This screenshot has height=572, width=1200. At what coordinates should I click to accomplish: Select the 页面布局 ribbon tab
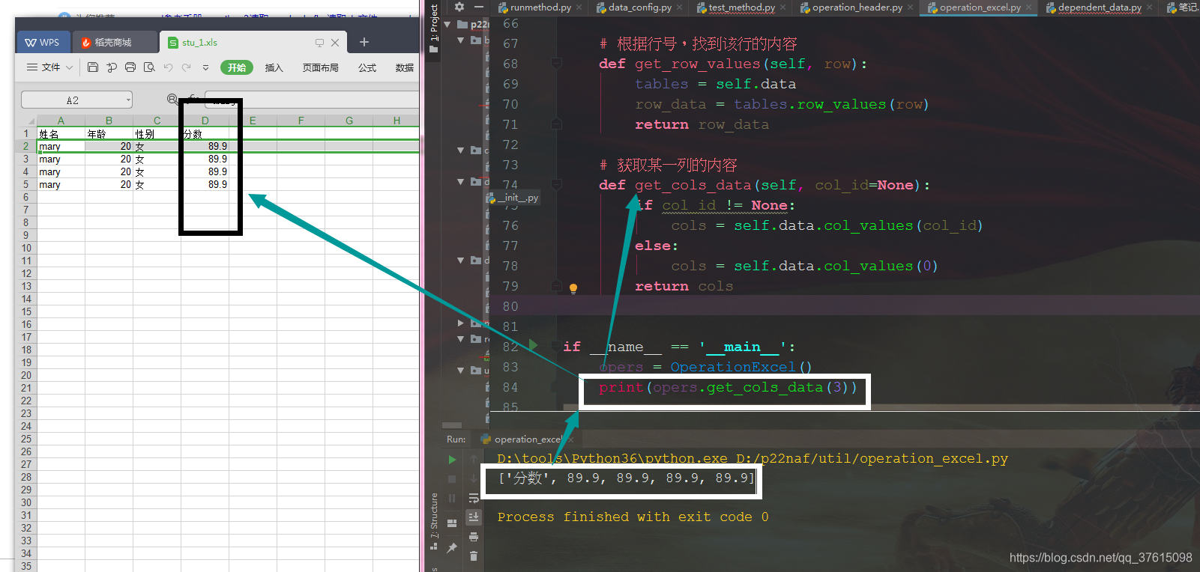pyautogui.click(x=321, y=67)
